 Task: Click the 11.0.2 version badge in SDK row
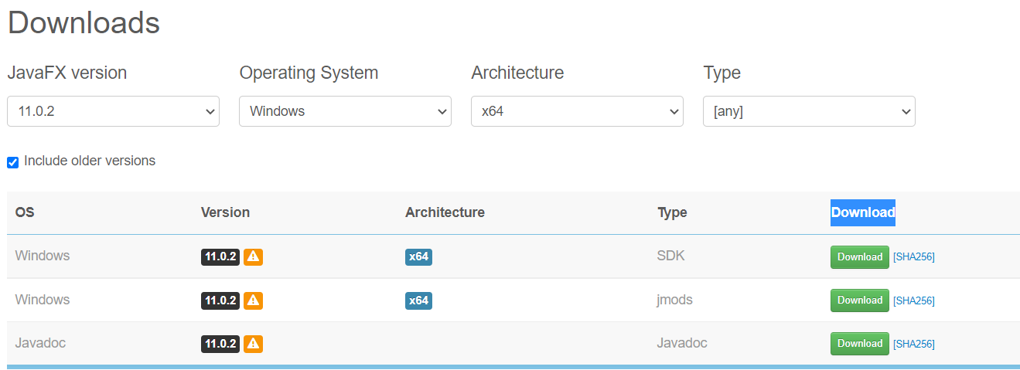(220, 256)
